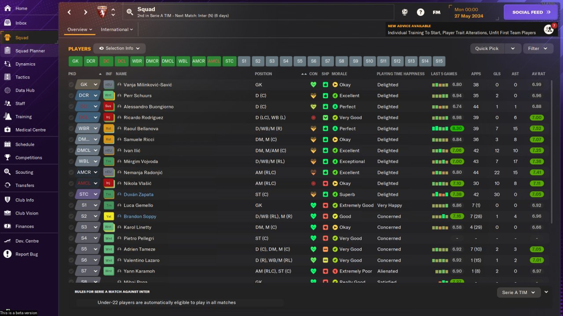This screenshot has width=563, height=316.
Task: Tick the selection circle for Ivan Ilić
Action: tap(71, 151)
